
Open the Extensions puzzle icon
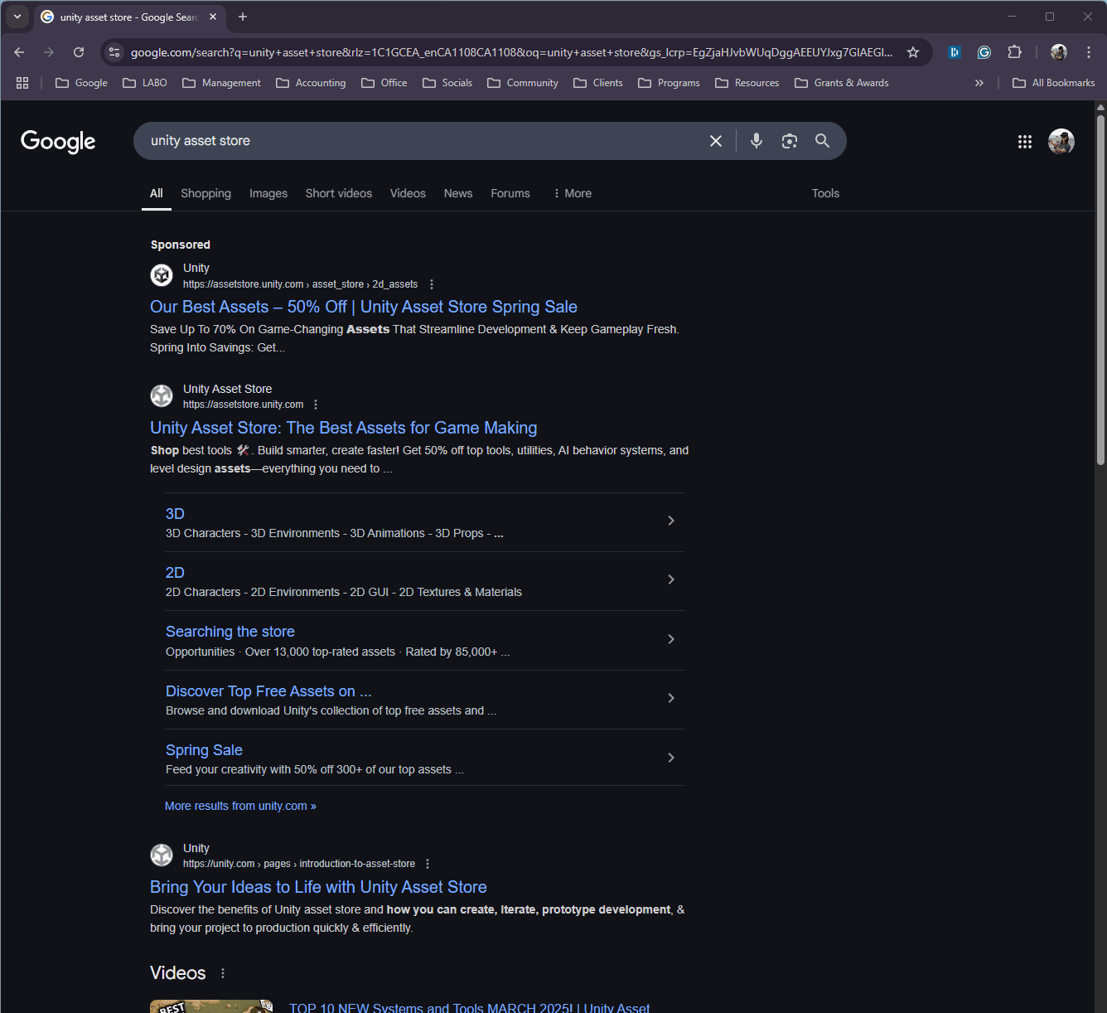(1014, 52)
